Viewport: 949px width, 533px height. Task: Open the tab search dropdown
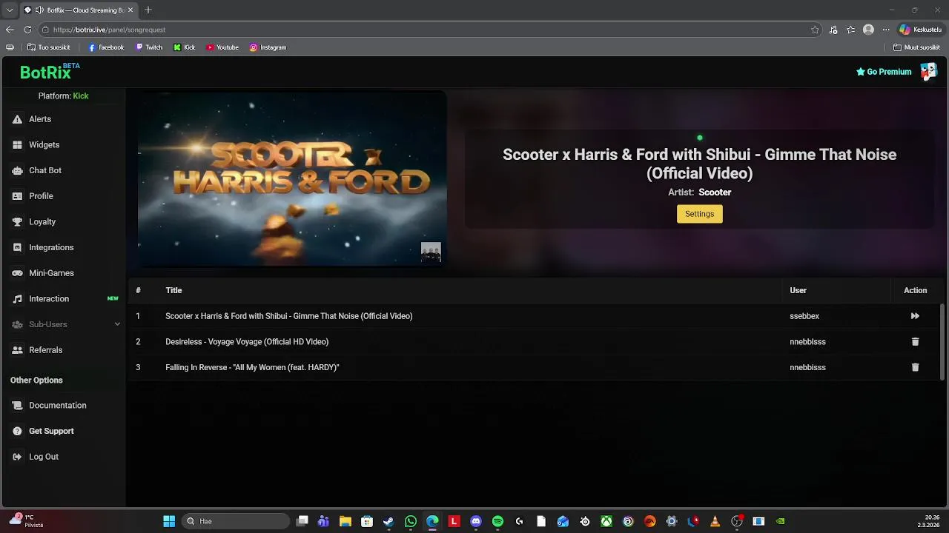pyautogui.click(x=9, y=10)
